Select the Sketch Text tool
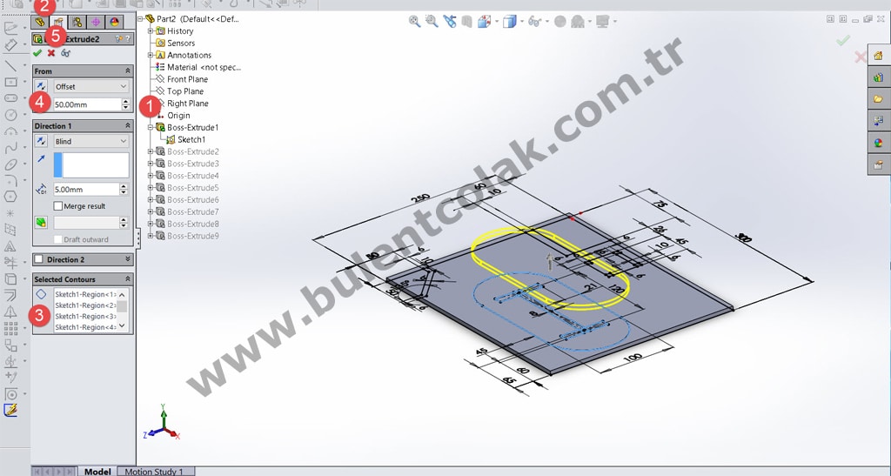 pyautogui.click(x=10, y=246)
